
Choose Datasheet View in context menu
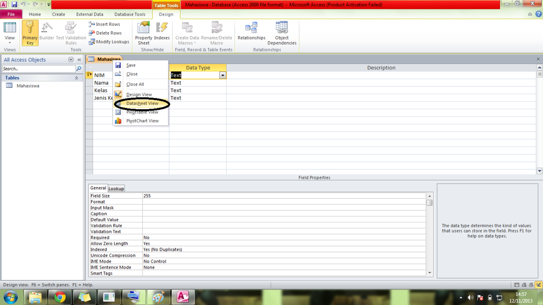click(x=140, y=103)
